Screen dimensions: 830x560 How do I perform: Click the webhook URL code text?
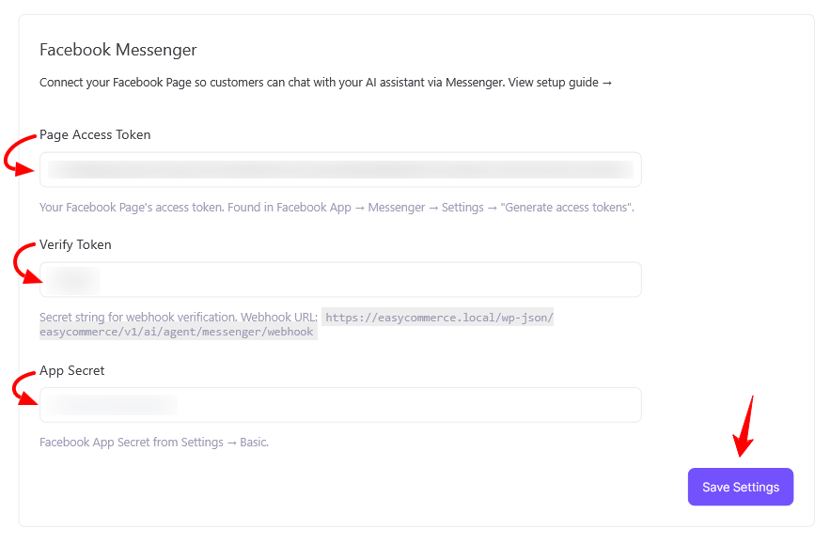pos(296,324)
